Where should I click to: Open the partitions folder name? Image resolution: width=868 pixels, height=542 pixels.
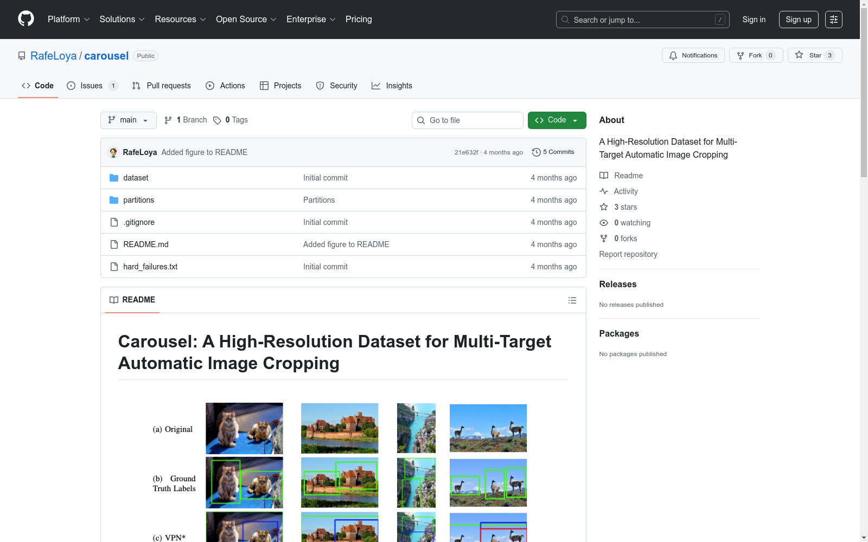pos(139,200)
